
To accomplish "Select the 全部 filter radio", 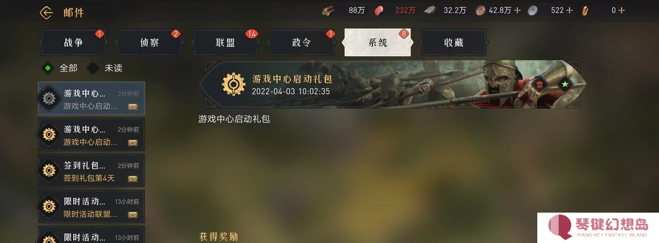I will [48, 68].
